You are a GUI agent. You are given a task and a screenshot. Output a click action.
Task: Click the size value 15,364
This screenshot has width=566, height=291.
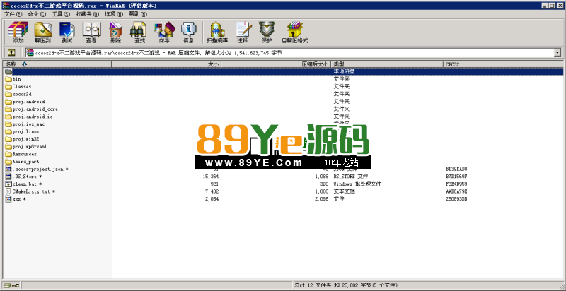pyautogui.click(x=211, y=177)
